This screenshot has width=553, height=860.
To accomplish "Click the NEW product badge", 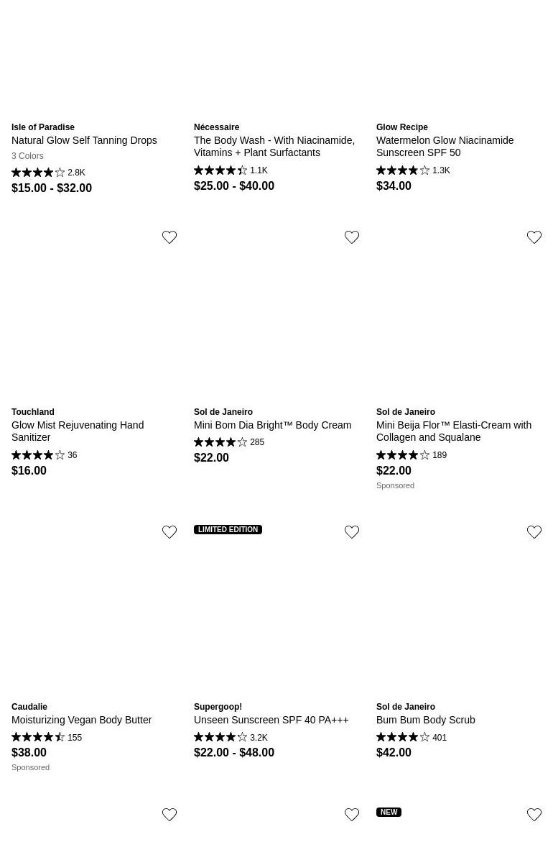I will pyautogui.click(x=389, y=813).
